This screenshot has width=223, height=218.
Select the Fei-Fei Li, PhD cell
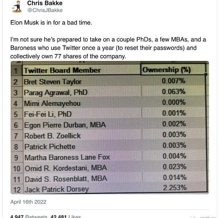(x=48, y=114)
